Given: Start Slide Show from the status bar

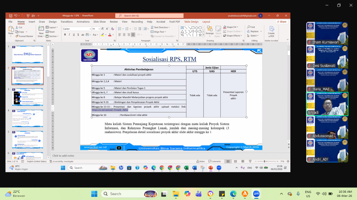Looking at the screenshot, I should (x=250, y=161).
